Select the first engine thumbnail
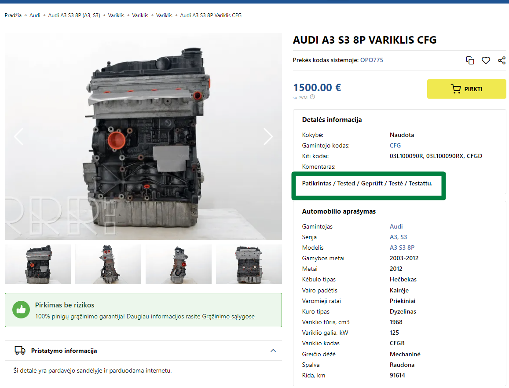 click(x=38, y=264)
